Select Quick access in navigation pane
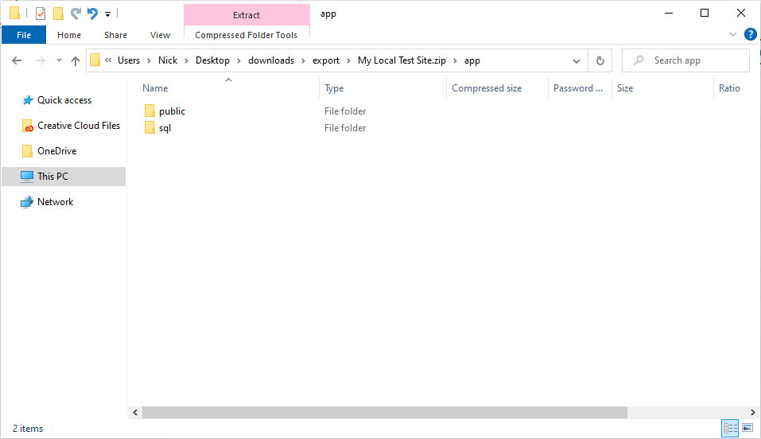This screenshot has width=761, height=439. click(64, 100)
